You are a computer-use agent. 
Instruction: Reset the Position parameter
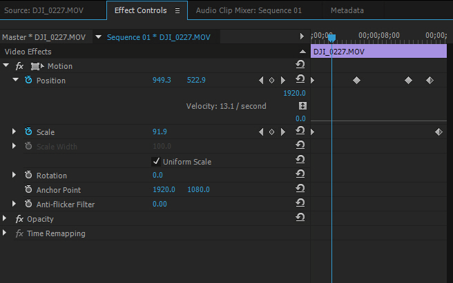tap(300, 79)
